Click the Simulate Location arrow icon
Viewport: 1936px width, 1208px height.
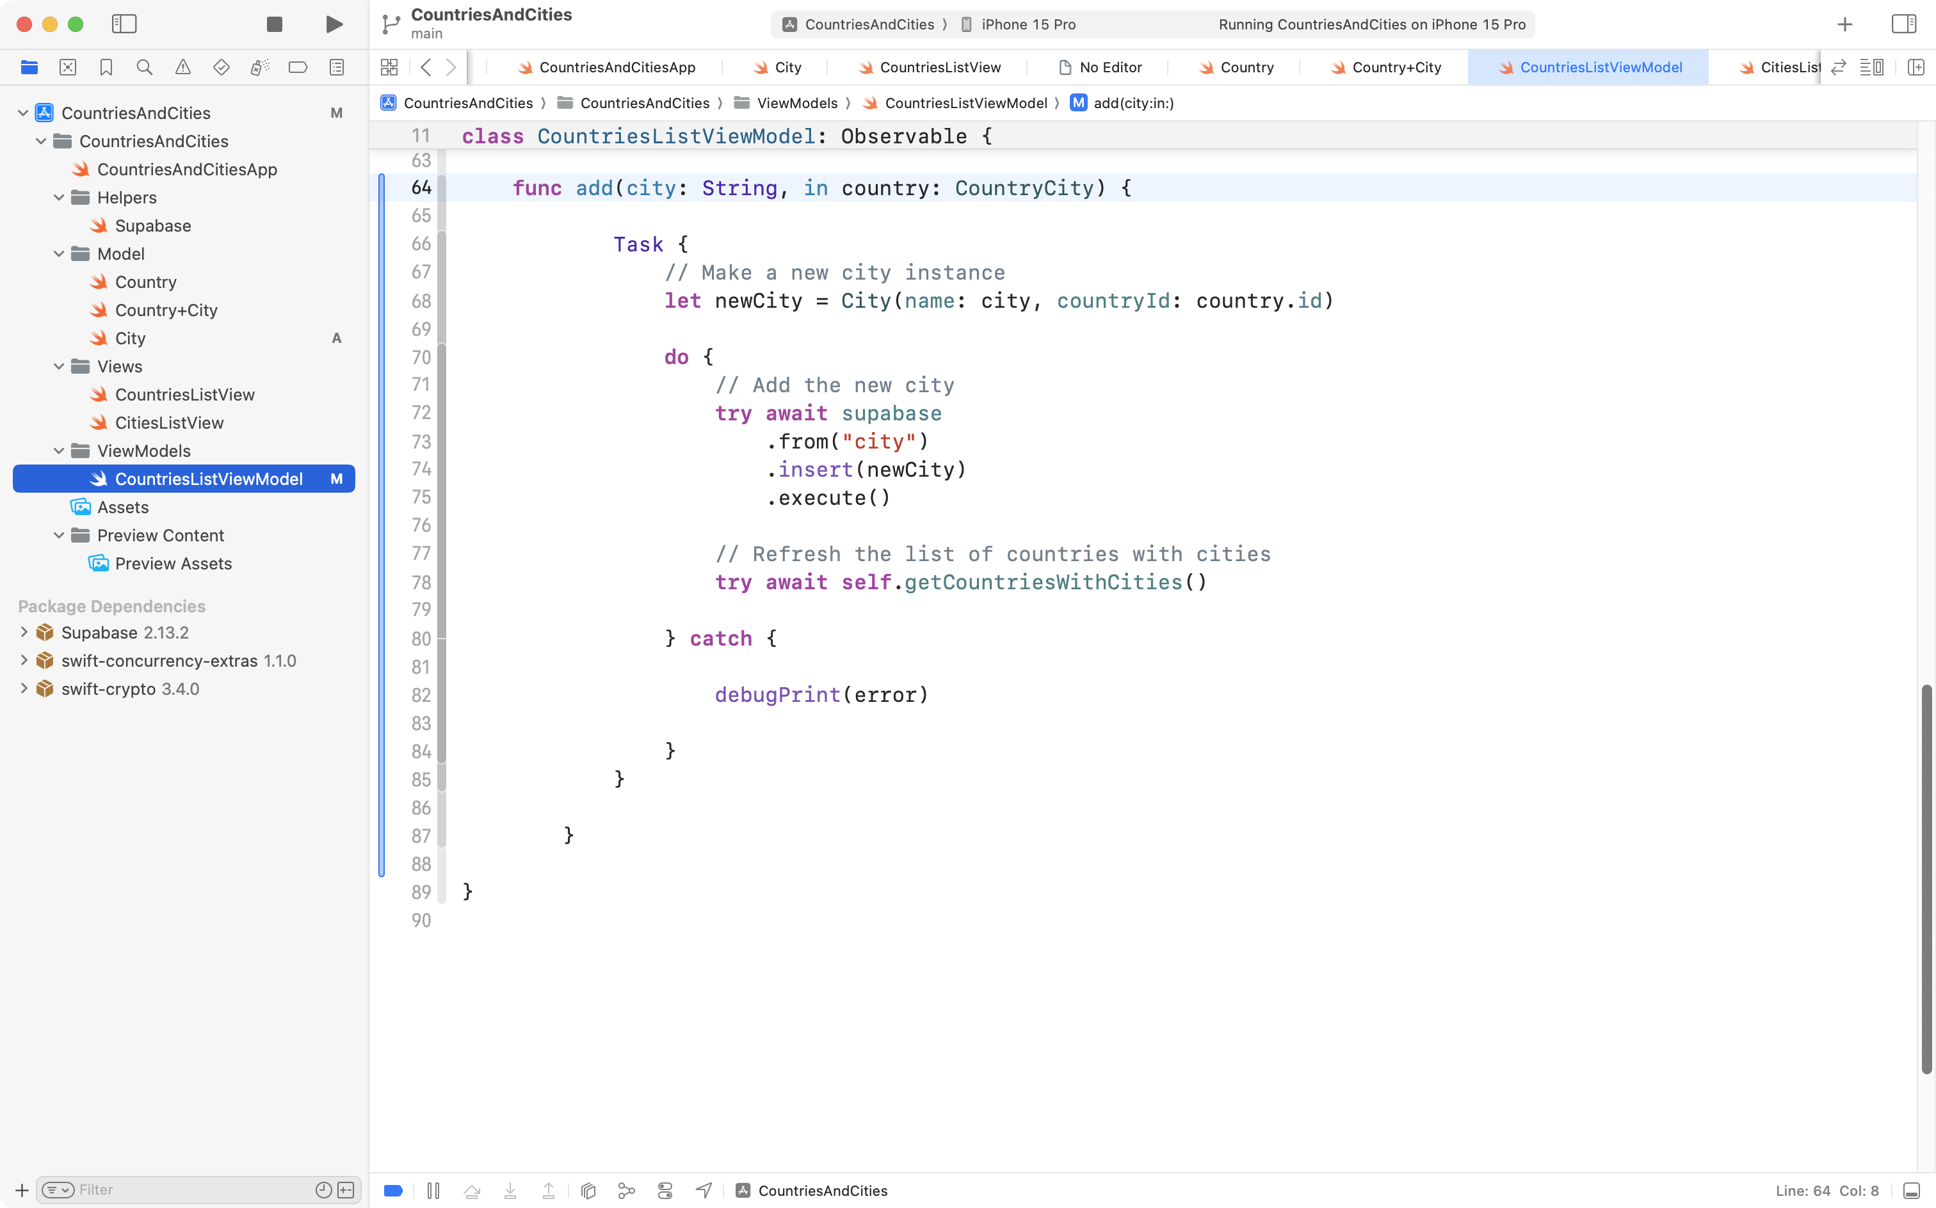coord(704,1191)
